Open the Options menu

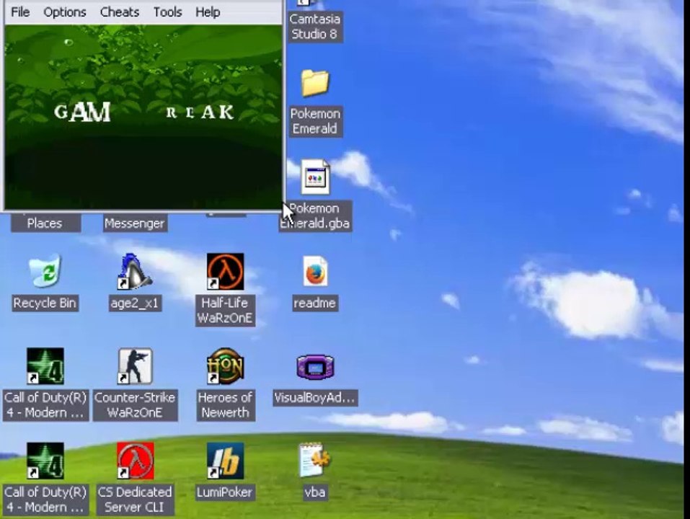[x=65, y=12]
